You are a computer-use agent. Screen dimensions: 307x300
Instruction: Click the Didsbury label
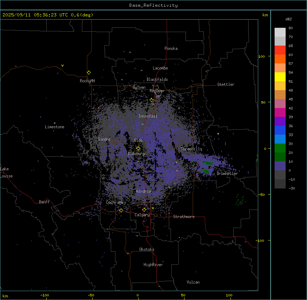pos(136,154)
